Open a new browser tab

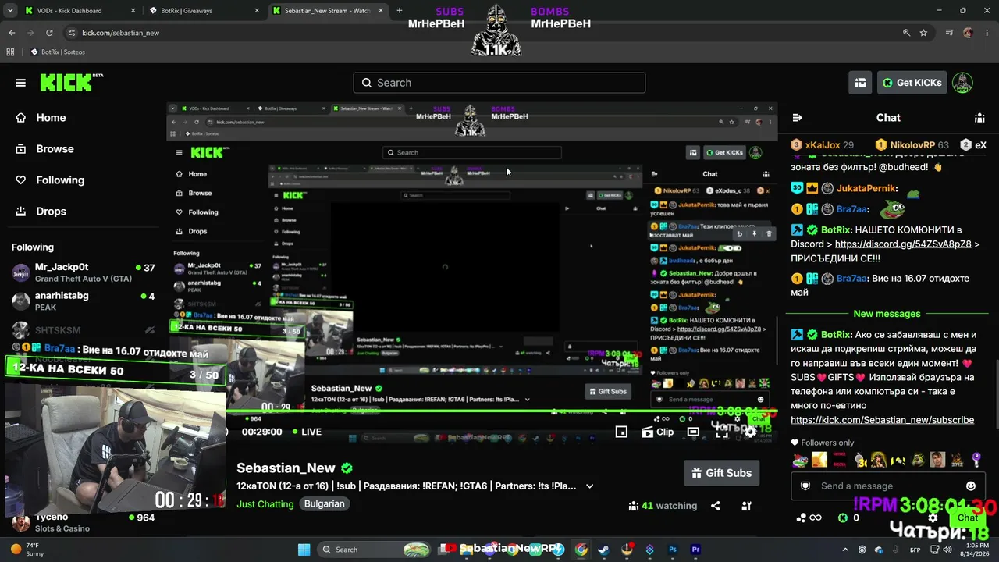pos(400,11)
